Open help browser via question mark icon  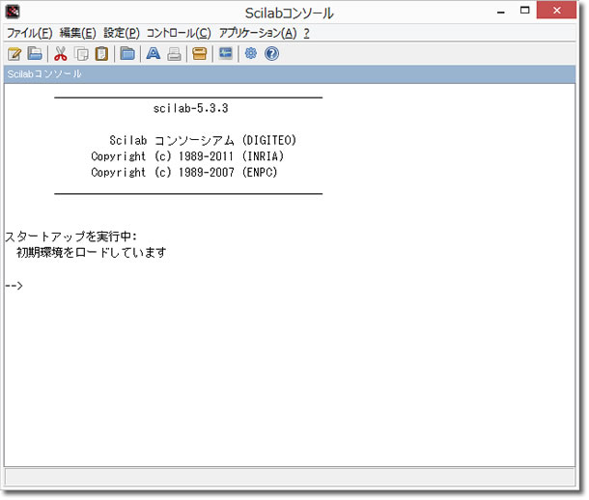pos(271,54)
